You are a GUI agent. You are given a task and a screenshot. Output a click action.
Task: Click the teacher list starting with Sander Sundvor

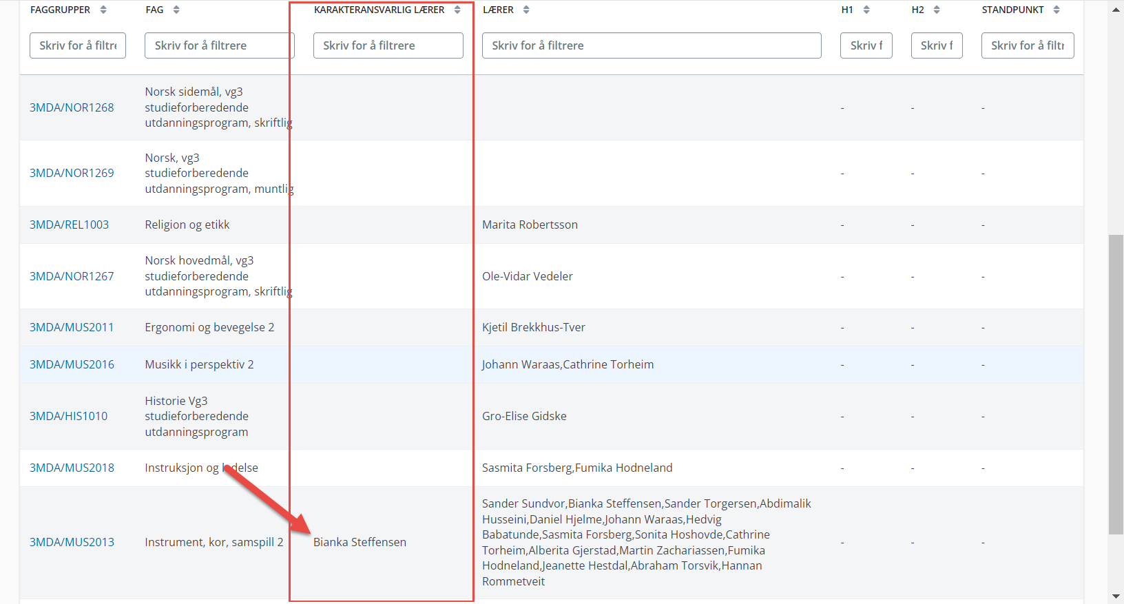647,542
